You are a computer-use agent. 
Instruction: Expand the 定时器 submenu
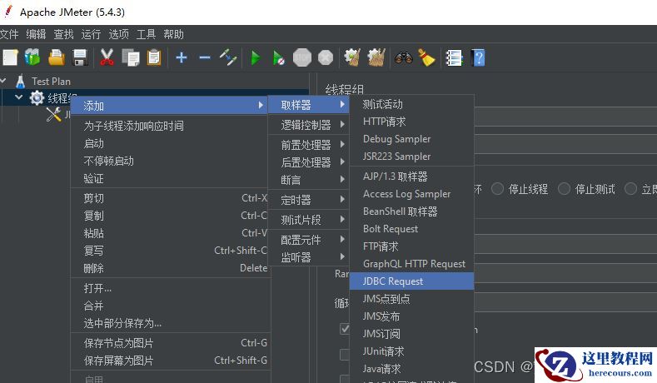tap(308, 200)
